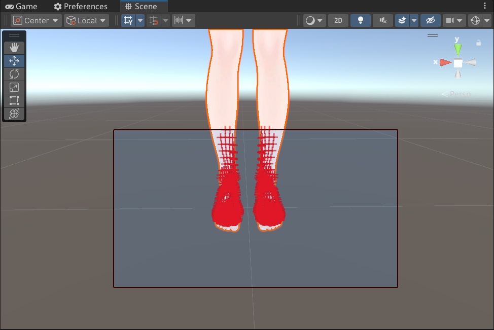494x330 pixels.
Task: Expand the increment snap dropdown arrow
Action: 189,20
